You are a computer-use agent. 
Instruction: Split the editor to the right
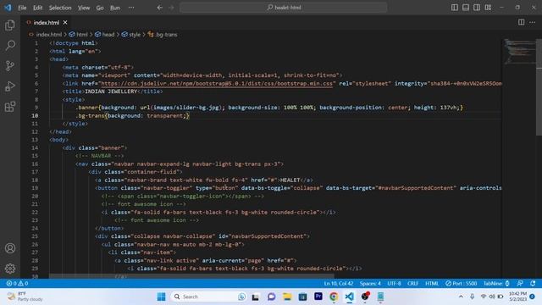(x=521, y=22)
